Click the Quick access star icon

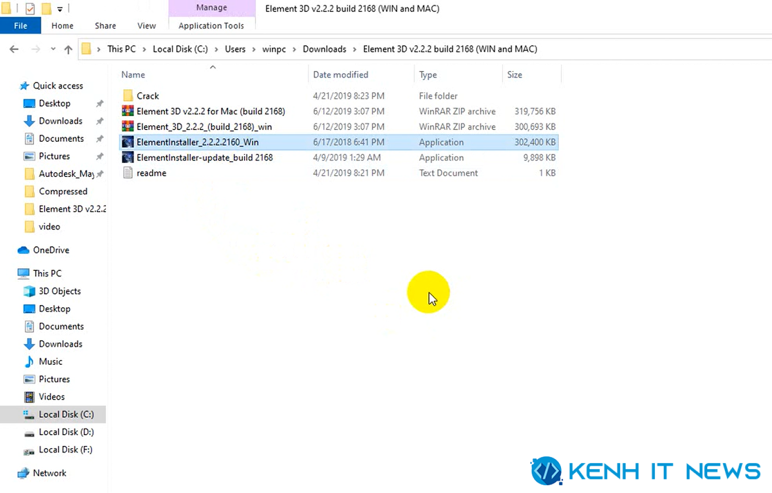[x=24, y=86]
